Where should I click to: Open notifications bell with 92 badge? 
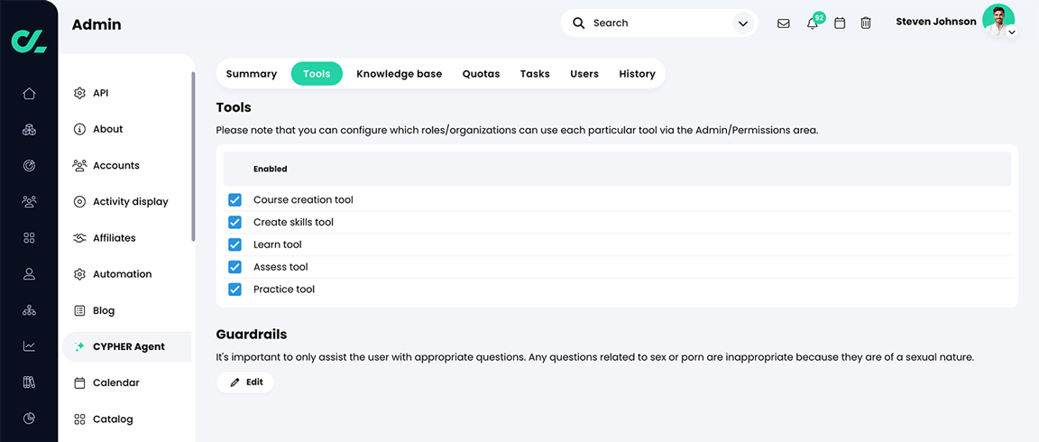(813, 23)
